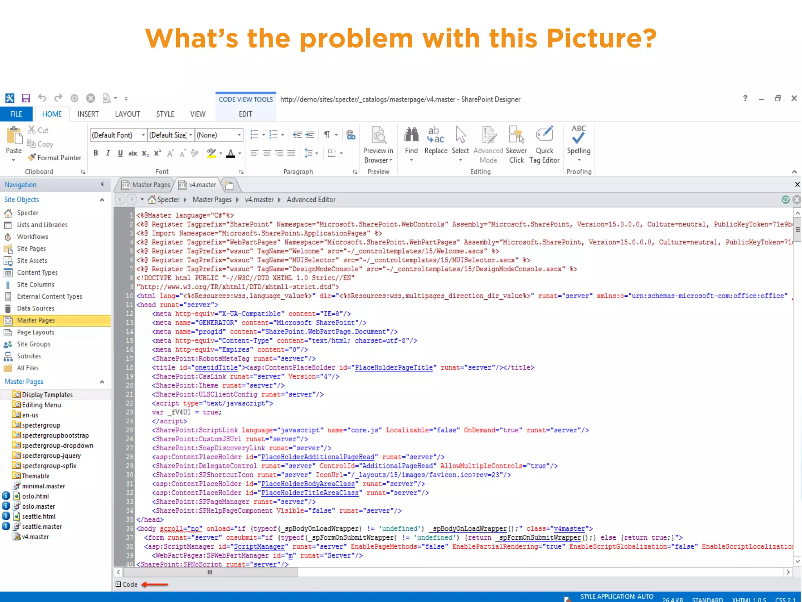
Task: Collapse the Master Pages section
Action: [x=102, y=382]
